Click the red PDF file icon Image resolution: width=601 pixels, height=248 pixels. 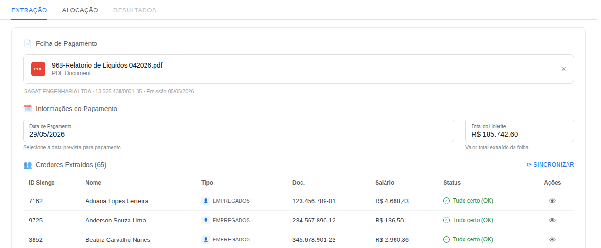(x=38, y=69)
